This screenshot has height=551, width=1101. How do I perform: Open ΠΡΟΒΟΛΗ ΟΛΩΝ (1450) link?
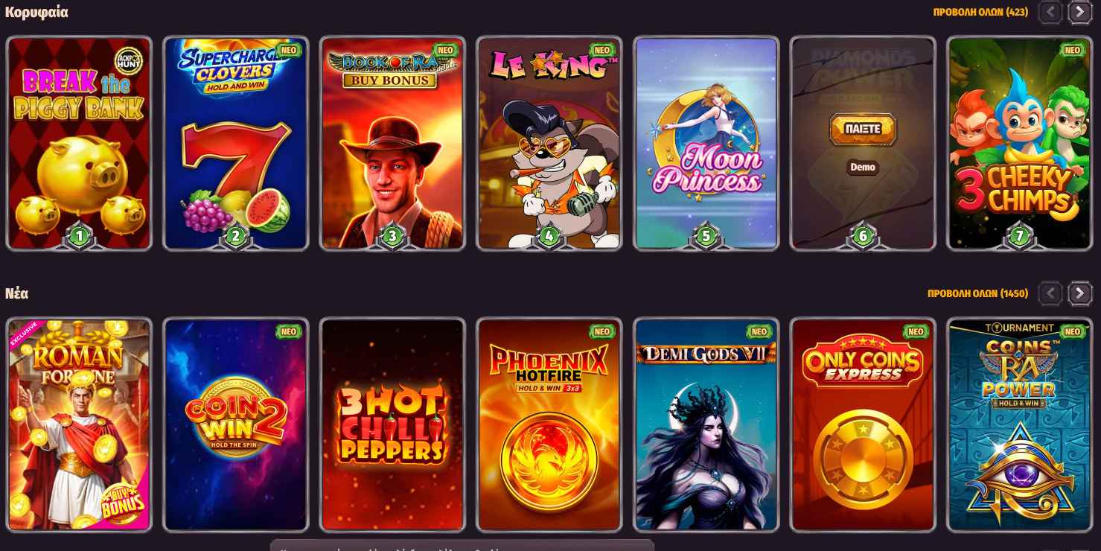(977, 293)
